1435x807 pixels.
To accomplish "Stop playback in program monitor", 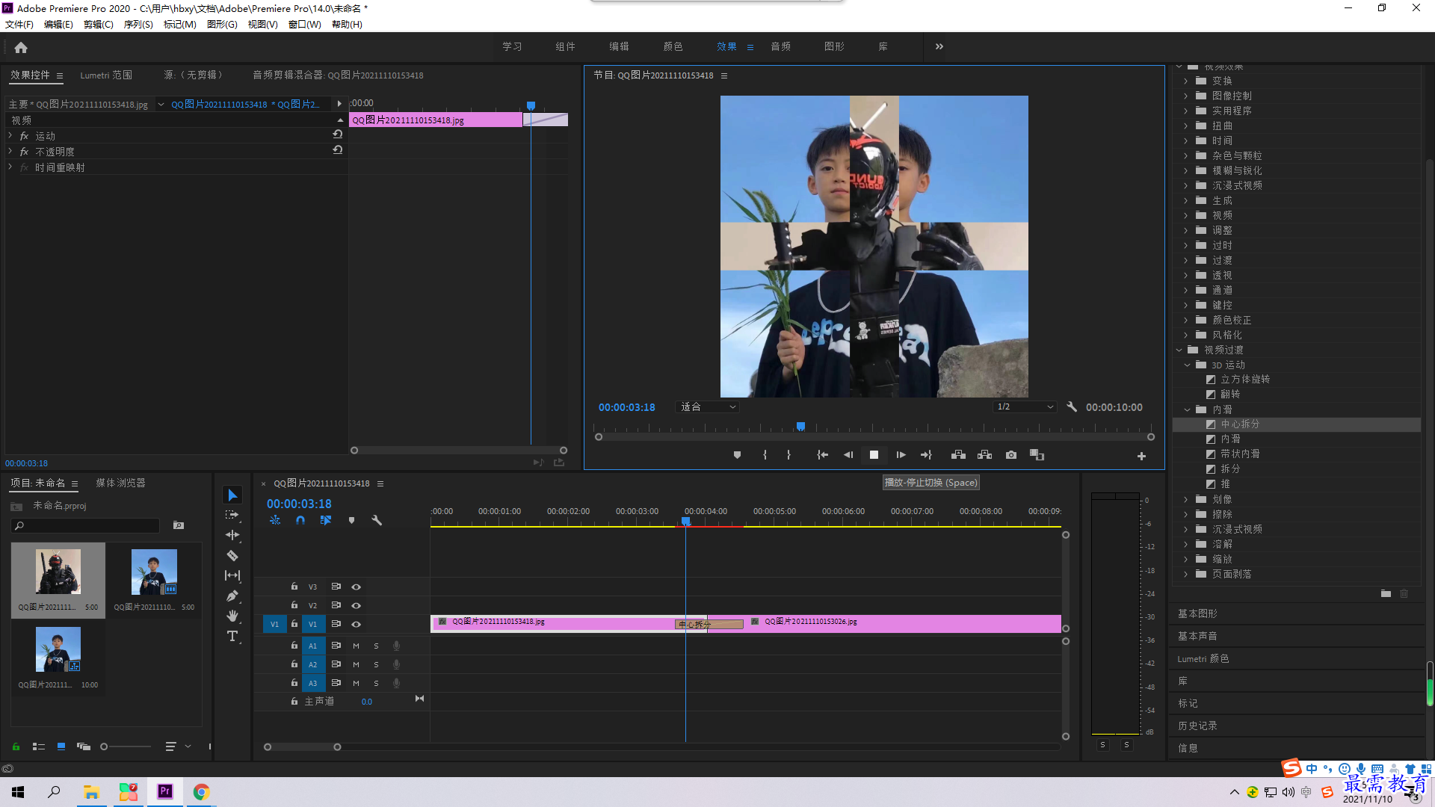I will pos(874,455).
